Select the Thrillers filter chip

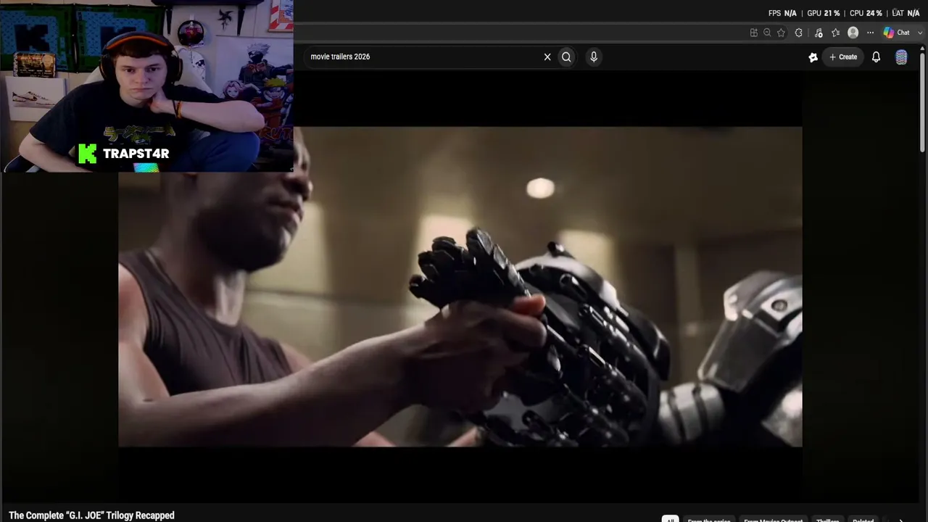(827, 519)
